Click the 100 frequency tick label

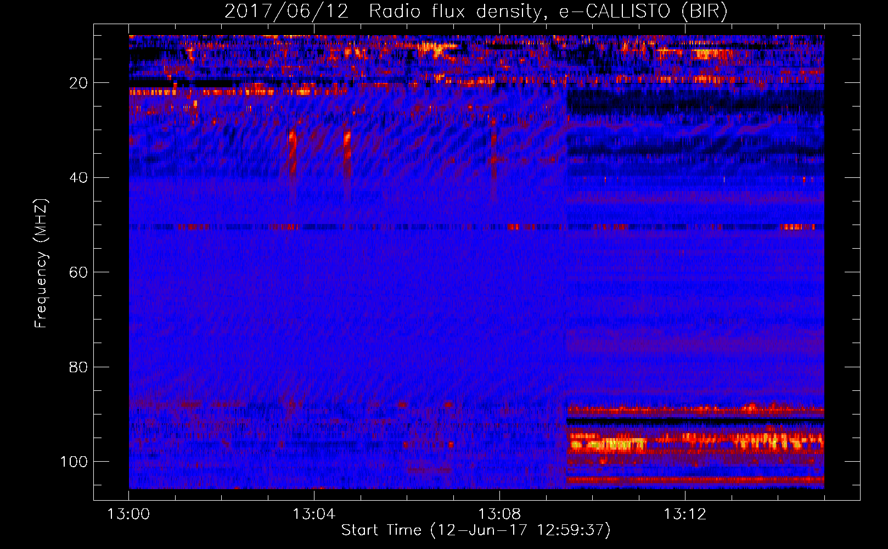pyautogui.click(x=74, y=462)
